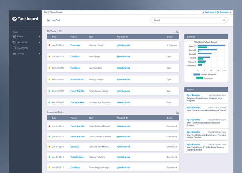Open the Tasks checkmark icon in sidebar
Image resolution: width=242 pixels, height=173 pixels.
click(x=15, y=36)
